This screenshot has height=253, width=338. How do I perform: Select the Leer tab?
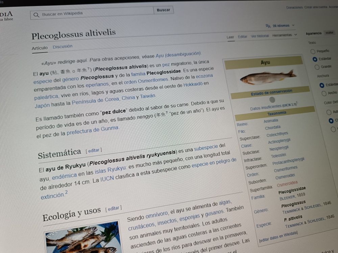pyautogui.click(x=230, y=37)
